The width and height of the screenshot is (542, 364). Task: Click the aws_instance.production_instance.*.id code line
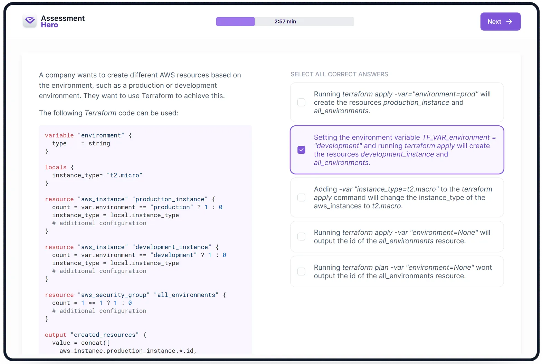pyautogui.click(x=128, y=351)
